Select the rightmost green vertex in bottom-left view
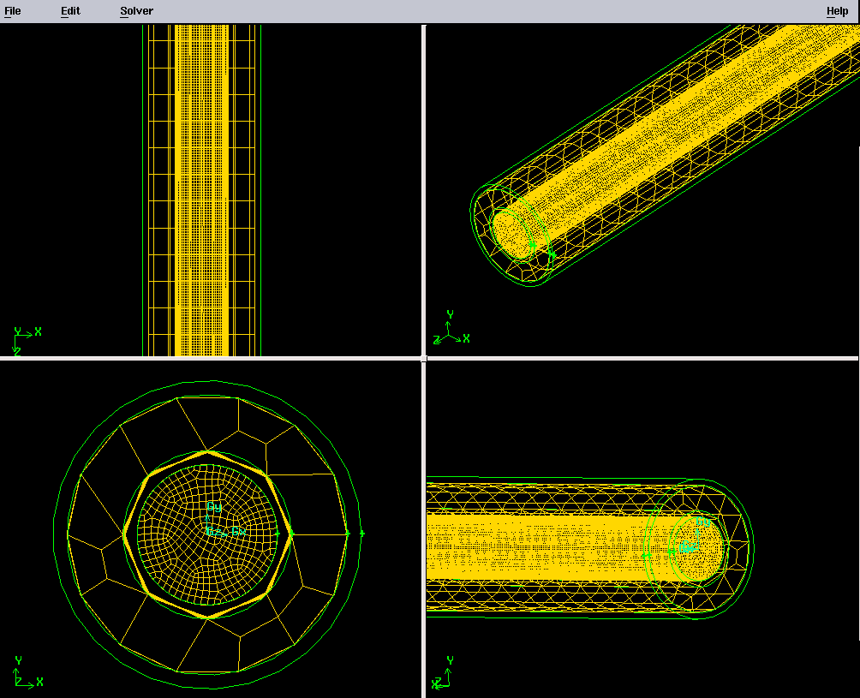Image resolution: width=860 pixels, height=698 pixels. click(x=361, y=534)
